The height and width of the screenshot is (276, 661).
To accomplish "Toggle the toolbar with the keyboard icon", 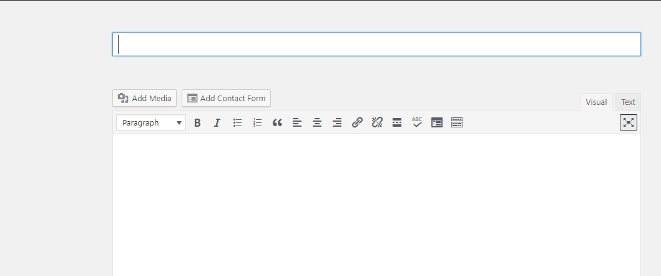I will pos(457,123).
